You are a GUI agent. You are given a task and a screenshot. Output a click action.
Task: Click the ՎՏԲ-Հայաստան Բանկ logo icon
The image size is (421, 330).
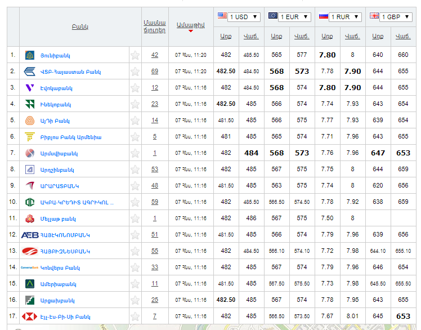[x=29, y=72]
